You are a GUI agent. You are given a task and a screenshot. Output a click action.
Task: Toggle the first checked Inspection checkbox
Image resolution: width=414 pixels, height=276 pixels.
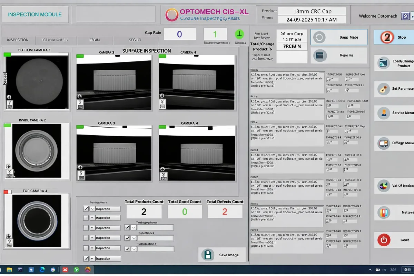point(86,209)
